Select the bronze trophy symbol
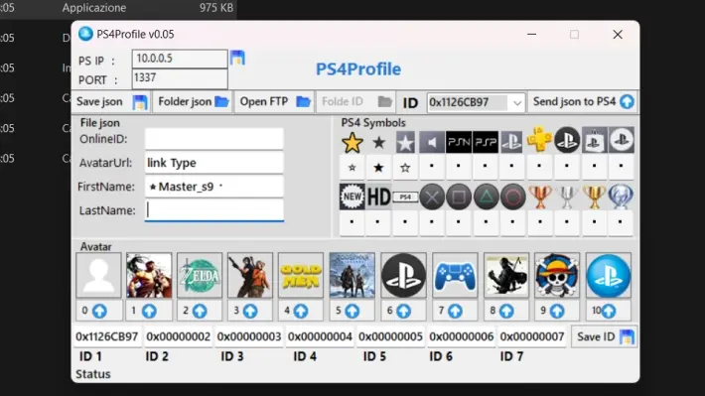The width and height of the screenshot is (705, 396). pos(540,197)
